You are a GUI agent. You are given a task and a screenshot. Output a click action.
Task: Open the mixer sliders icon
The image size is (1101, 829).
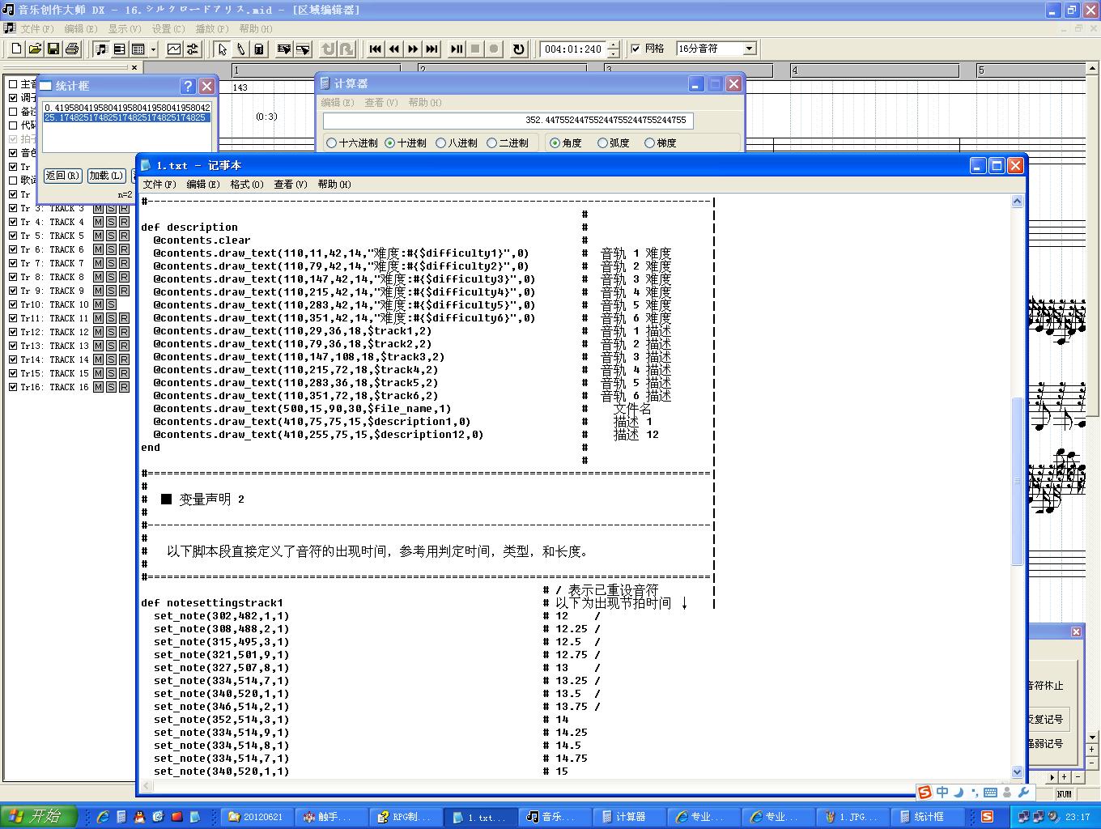click(x=193, y=49)
